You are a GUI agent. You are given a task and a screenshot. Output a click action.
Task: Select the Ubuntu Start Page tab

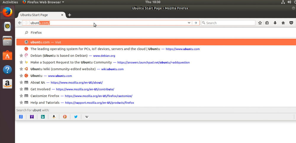pos(42,15)
